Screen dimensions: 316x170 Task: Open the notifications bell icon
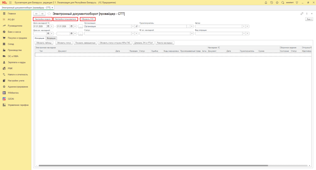tap(266, 2)
